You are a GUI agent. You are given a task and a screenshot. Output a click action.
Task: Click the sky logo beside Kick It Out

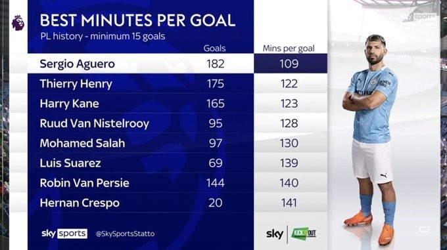tap(275, 234)
